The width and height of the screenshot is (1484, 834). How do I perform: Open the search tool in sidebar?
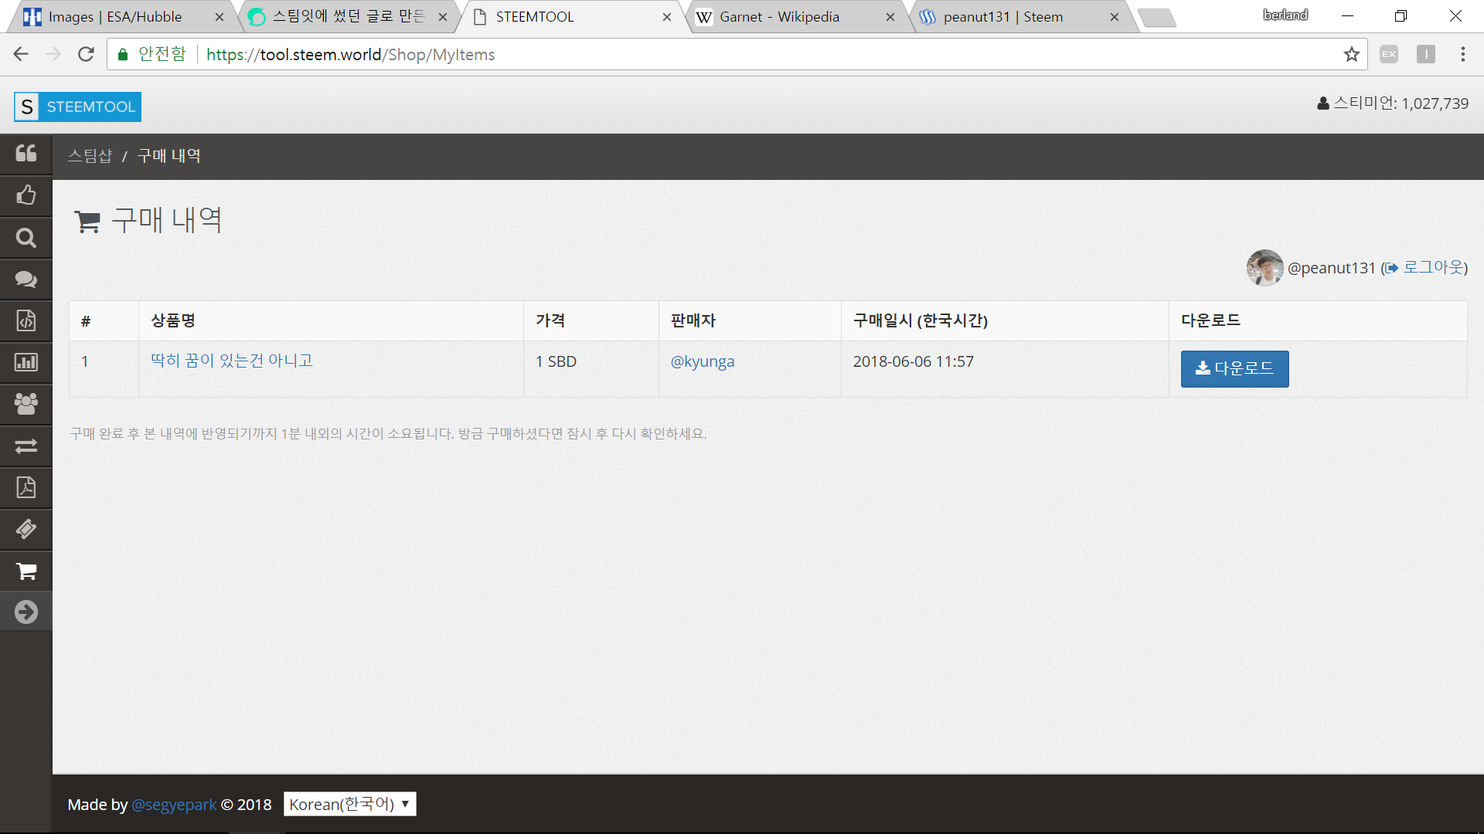point(26,238)
